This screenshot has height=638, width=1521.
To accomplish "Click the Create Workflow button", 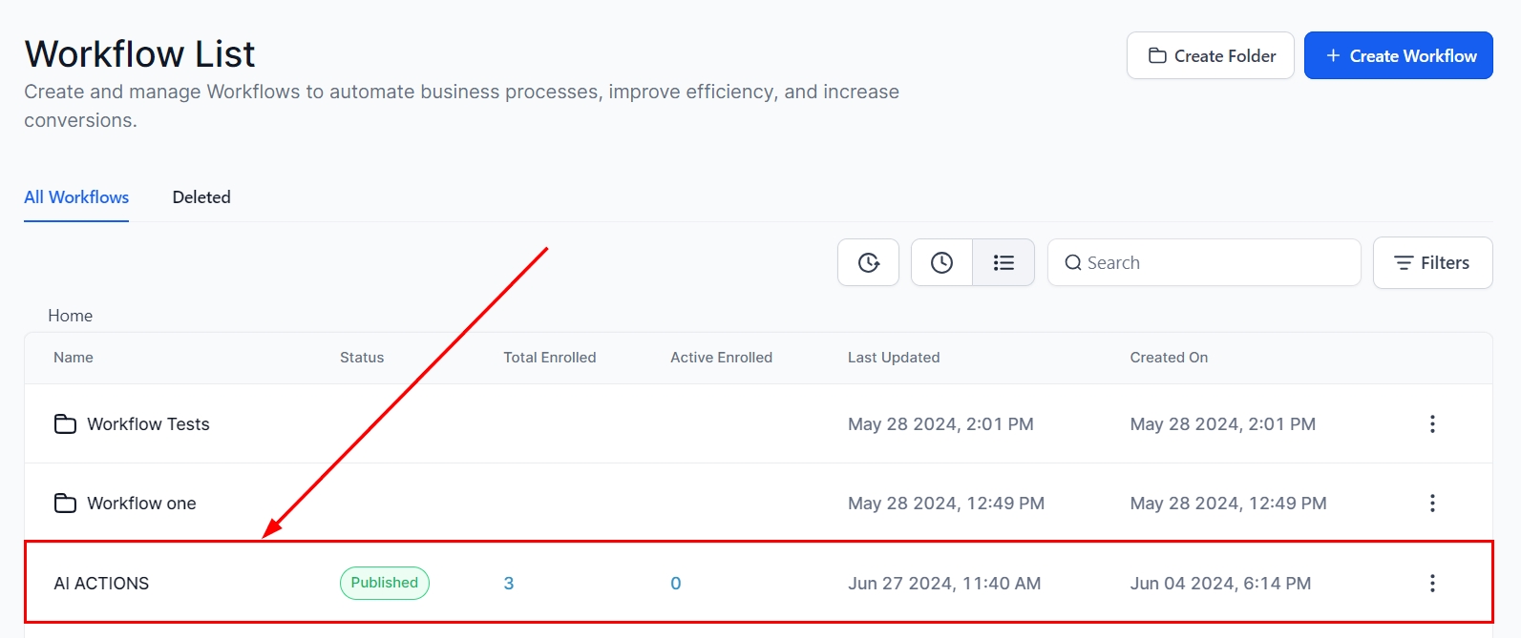I will pyautogui.click(x=1398, y=55).
